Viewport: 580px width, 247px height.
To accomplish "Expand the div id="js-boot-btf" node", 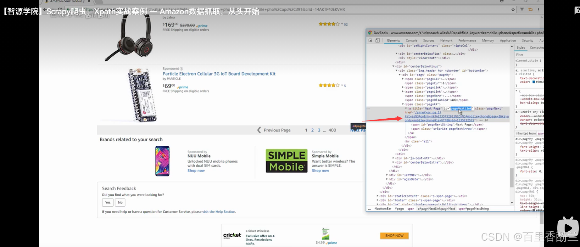I will (393, 158).
